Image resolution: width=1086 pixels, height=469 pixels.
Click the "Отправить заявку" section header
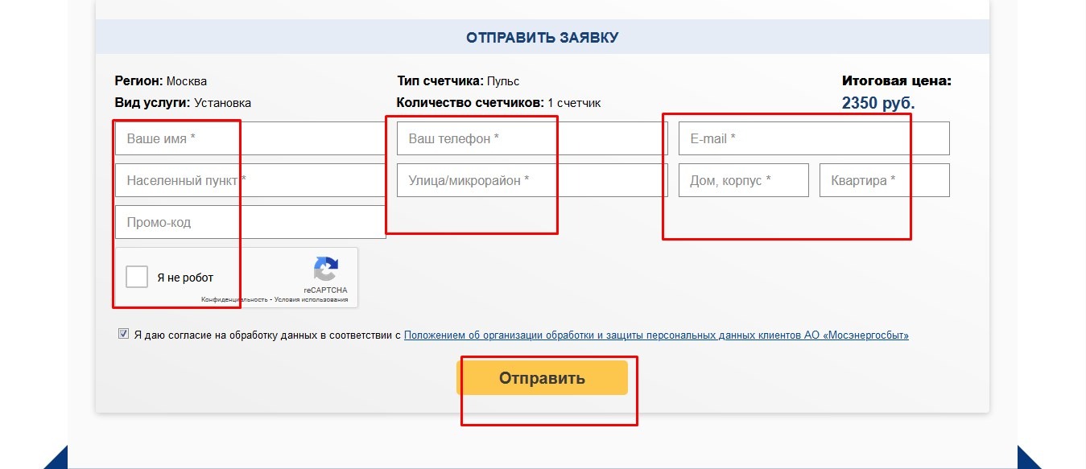click(x=542, y=37)
